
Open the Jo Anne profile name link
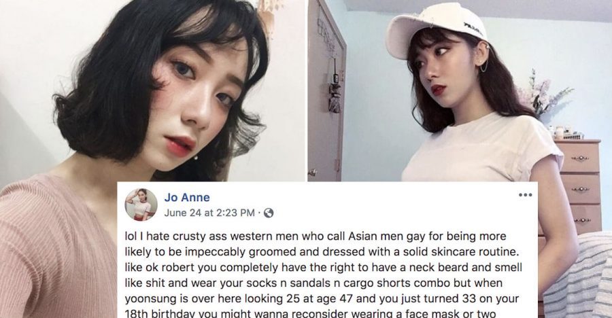(x=187, y=198)
